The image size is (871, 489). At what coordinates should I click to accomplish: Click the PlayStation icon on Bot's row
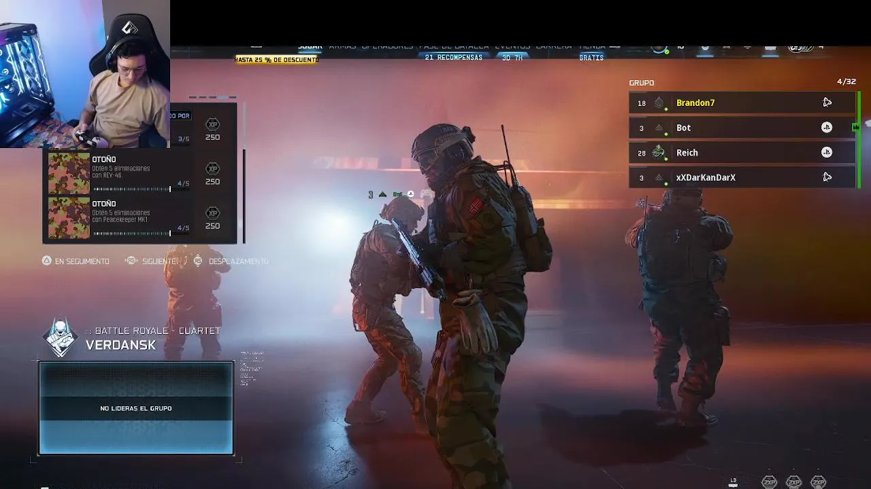tap(827, 128)
